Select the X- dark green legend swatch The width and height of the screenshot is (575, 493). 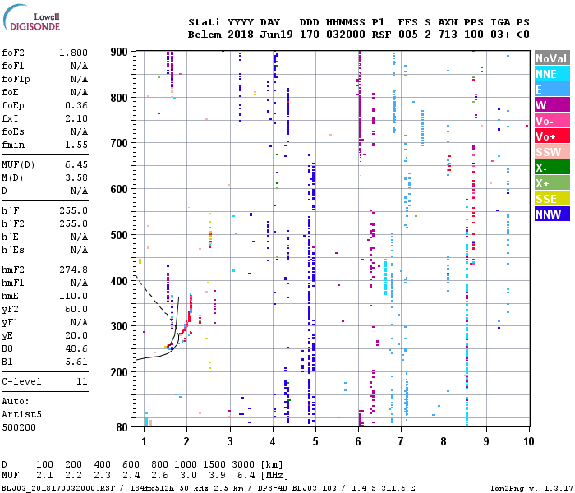(552, 168)
